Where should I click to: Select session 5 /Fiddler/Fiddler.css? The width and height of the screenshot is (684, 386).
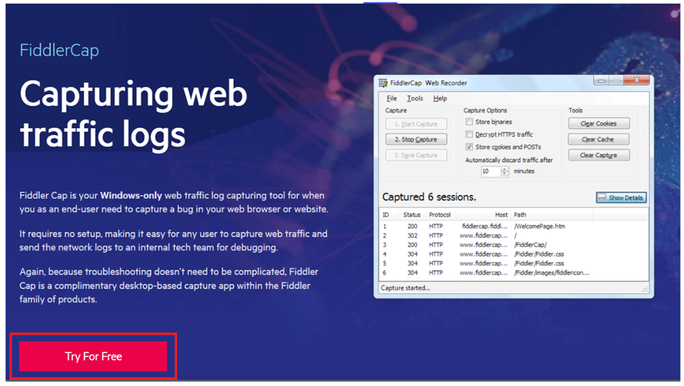point(514,263)
